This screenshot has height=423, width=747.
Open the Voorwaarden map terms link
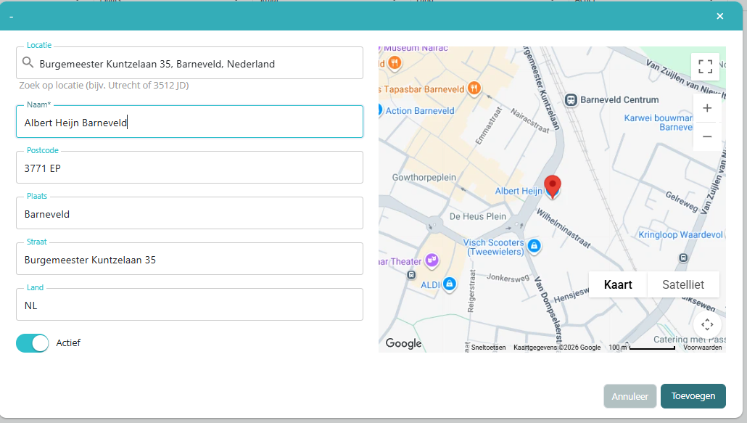[x=702, y=348]
